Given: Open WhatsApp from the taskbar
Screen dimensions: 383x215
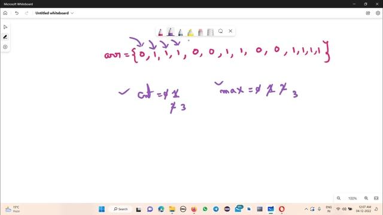Looking at the screenshot, I should (205, 209).
